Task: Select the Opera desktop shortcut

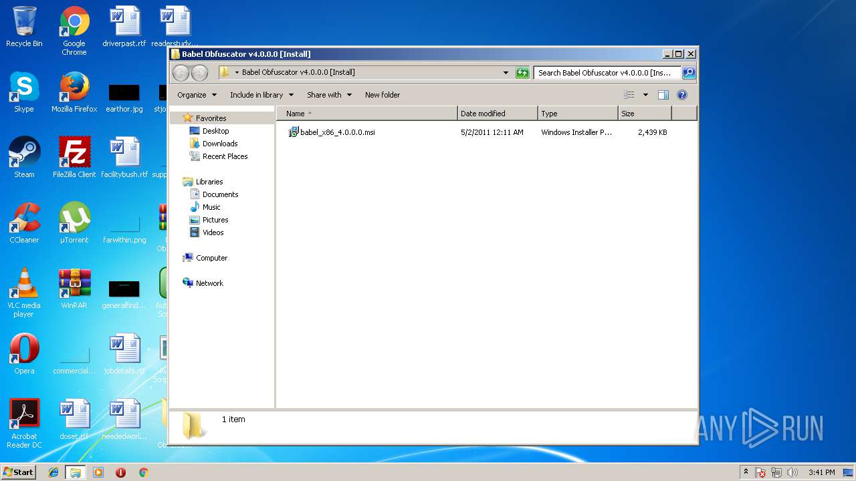Action: (24, 354)
